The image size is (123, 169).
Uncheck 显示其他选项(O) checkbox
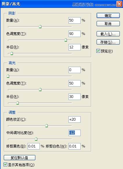5,165
